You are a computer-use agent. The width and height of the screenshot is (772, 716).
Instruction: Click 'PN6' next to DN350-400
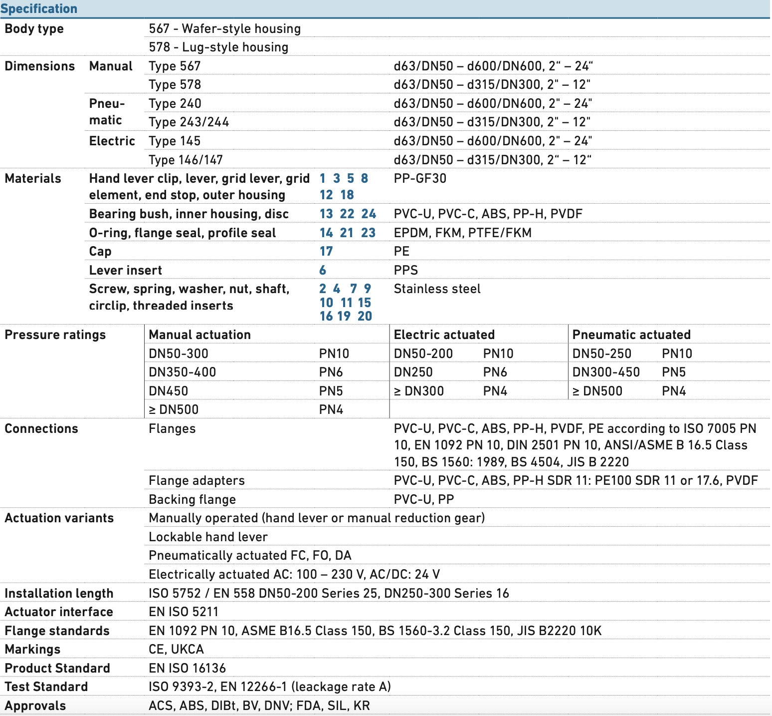pyautogui.click(x=331, y=372)
